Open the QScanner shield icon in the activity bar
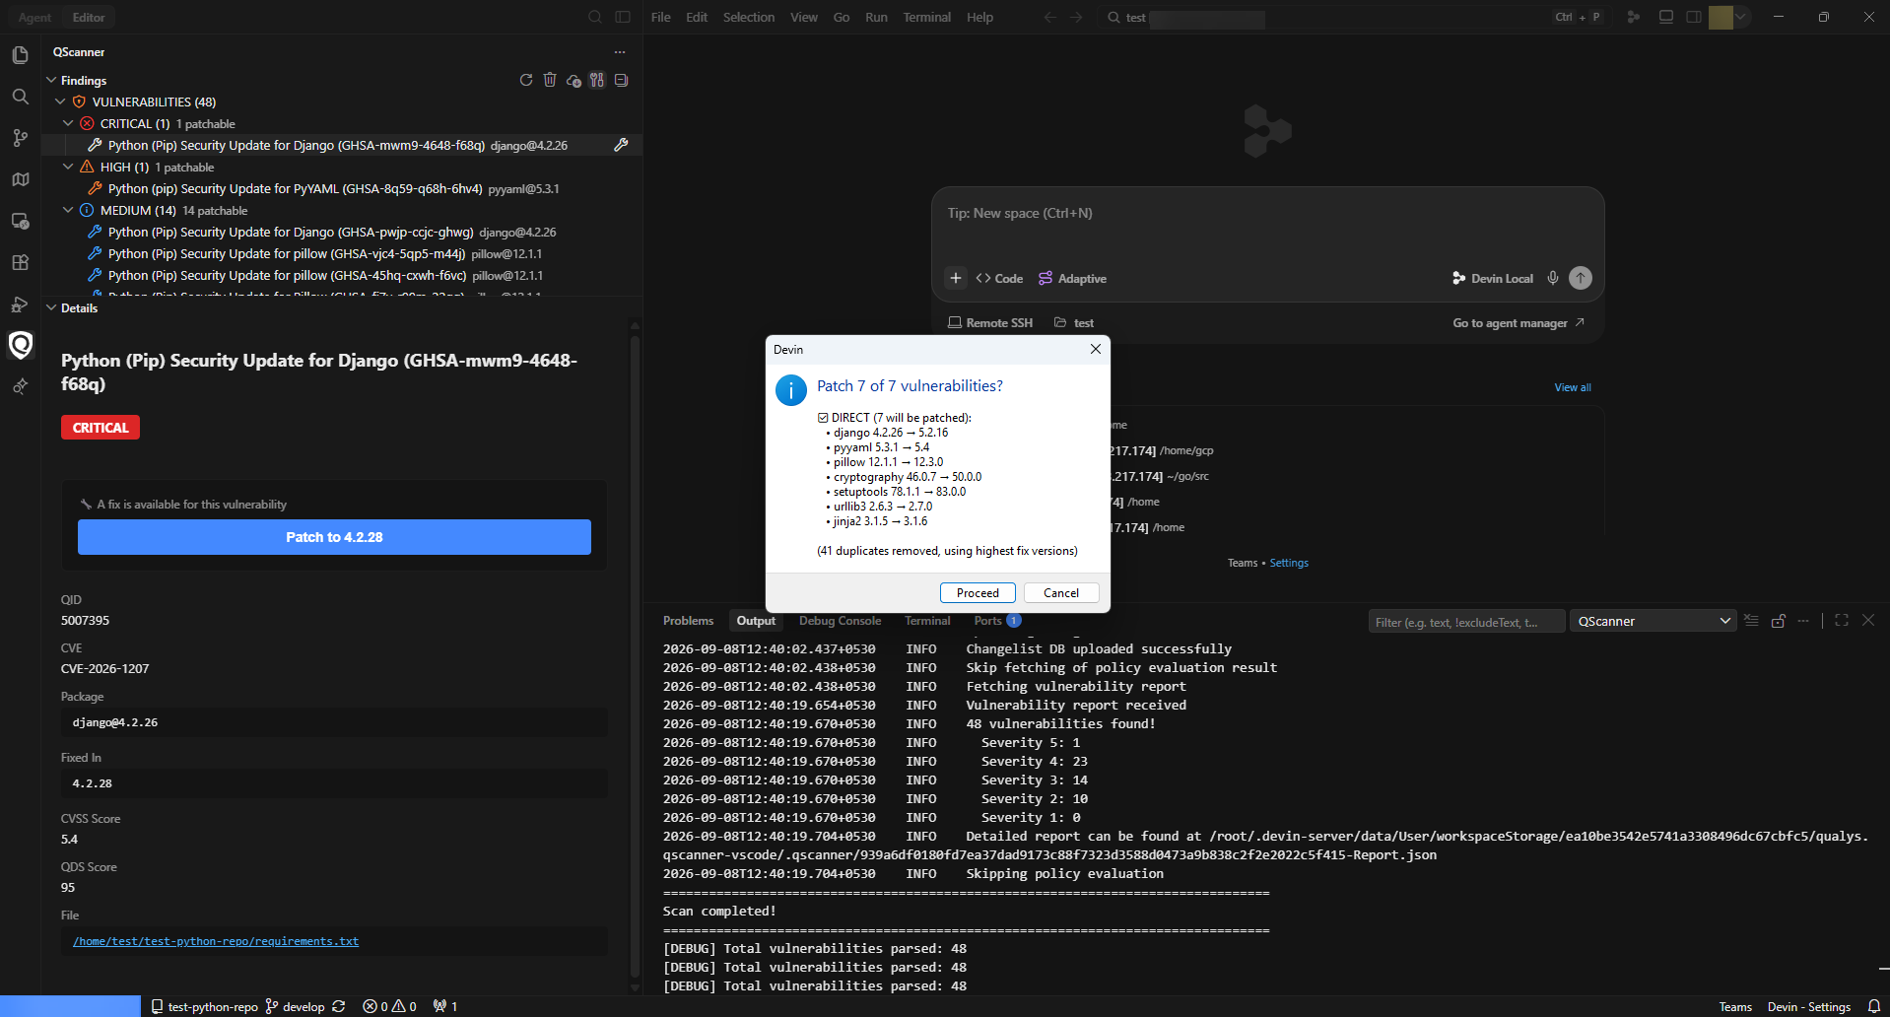The width and height of the screenshot is (1890, 1017). click(x=20, y=345)
